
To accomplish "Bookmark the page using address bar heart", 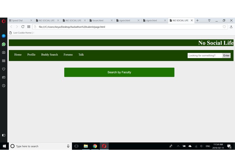I will [x=224, y=27].
